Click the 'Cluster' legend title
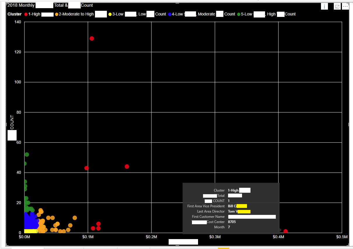 (x=15, y=14)
